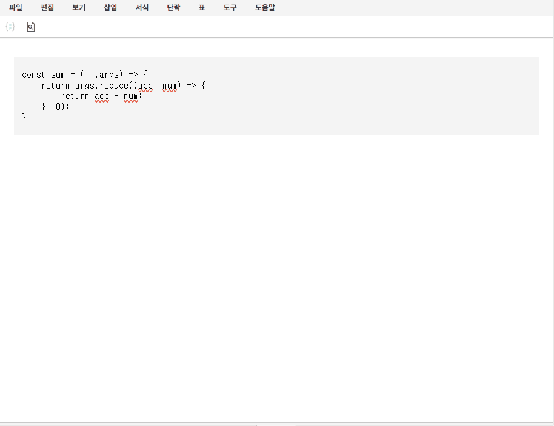Open the 파일 menu
Viewport: 554px width, 426px height.
[16, 8]
